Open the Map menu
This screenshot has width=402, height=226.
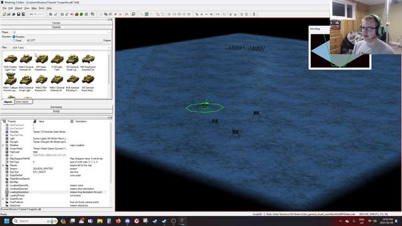coord(34,8)
